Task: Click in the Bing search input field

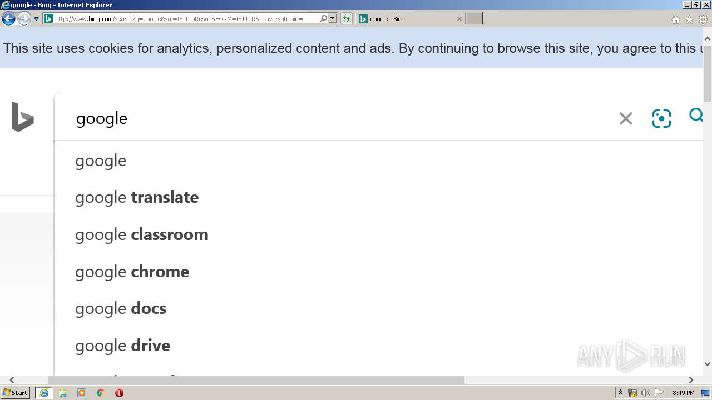Action: tap(334, 118)
